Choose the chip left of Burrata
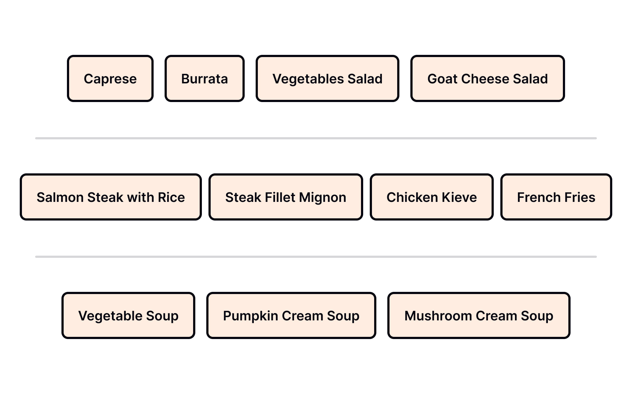 pos(110,79)
